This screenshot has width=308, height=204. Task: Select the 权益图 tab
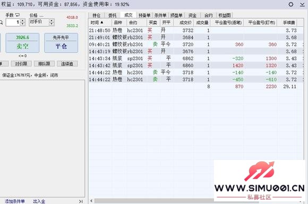[225, 15]
